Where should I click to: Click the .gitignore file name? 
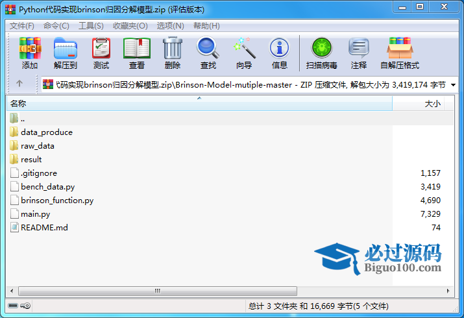click(39, 173)
